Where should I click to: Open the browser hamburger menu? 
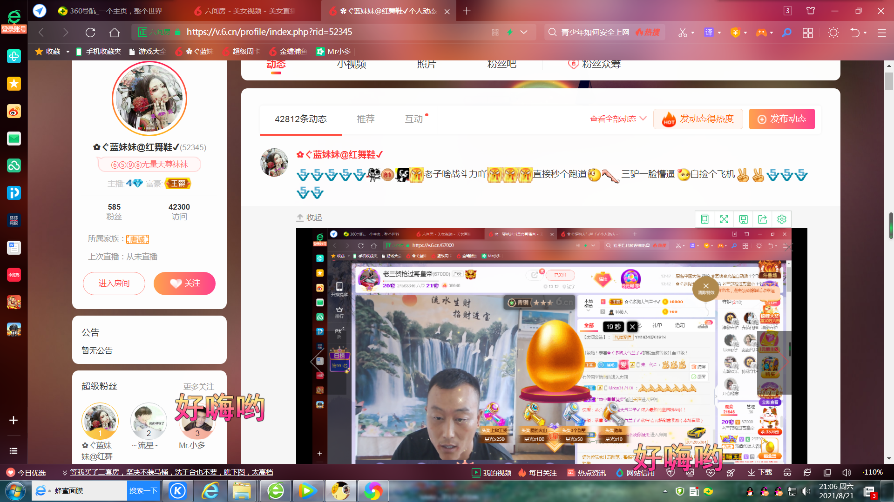click(x=882, y=33)
